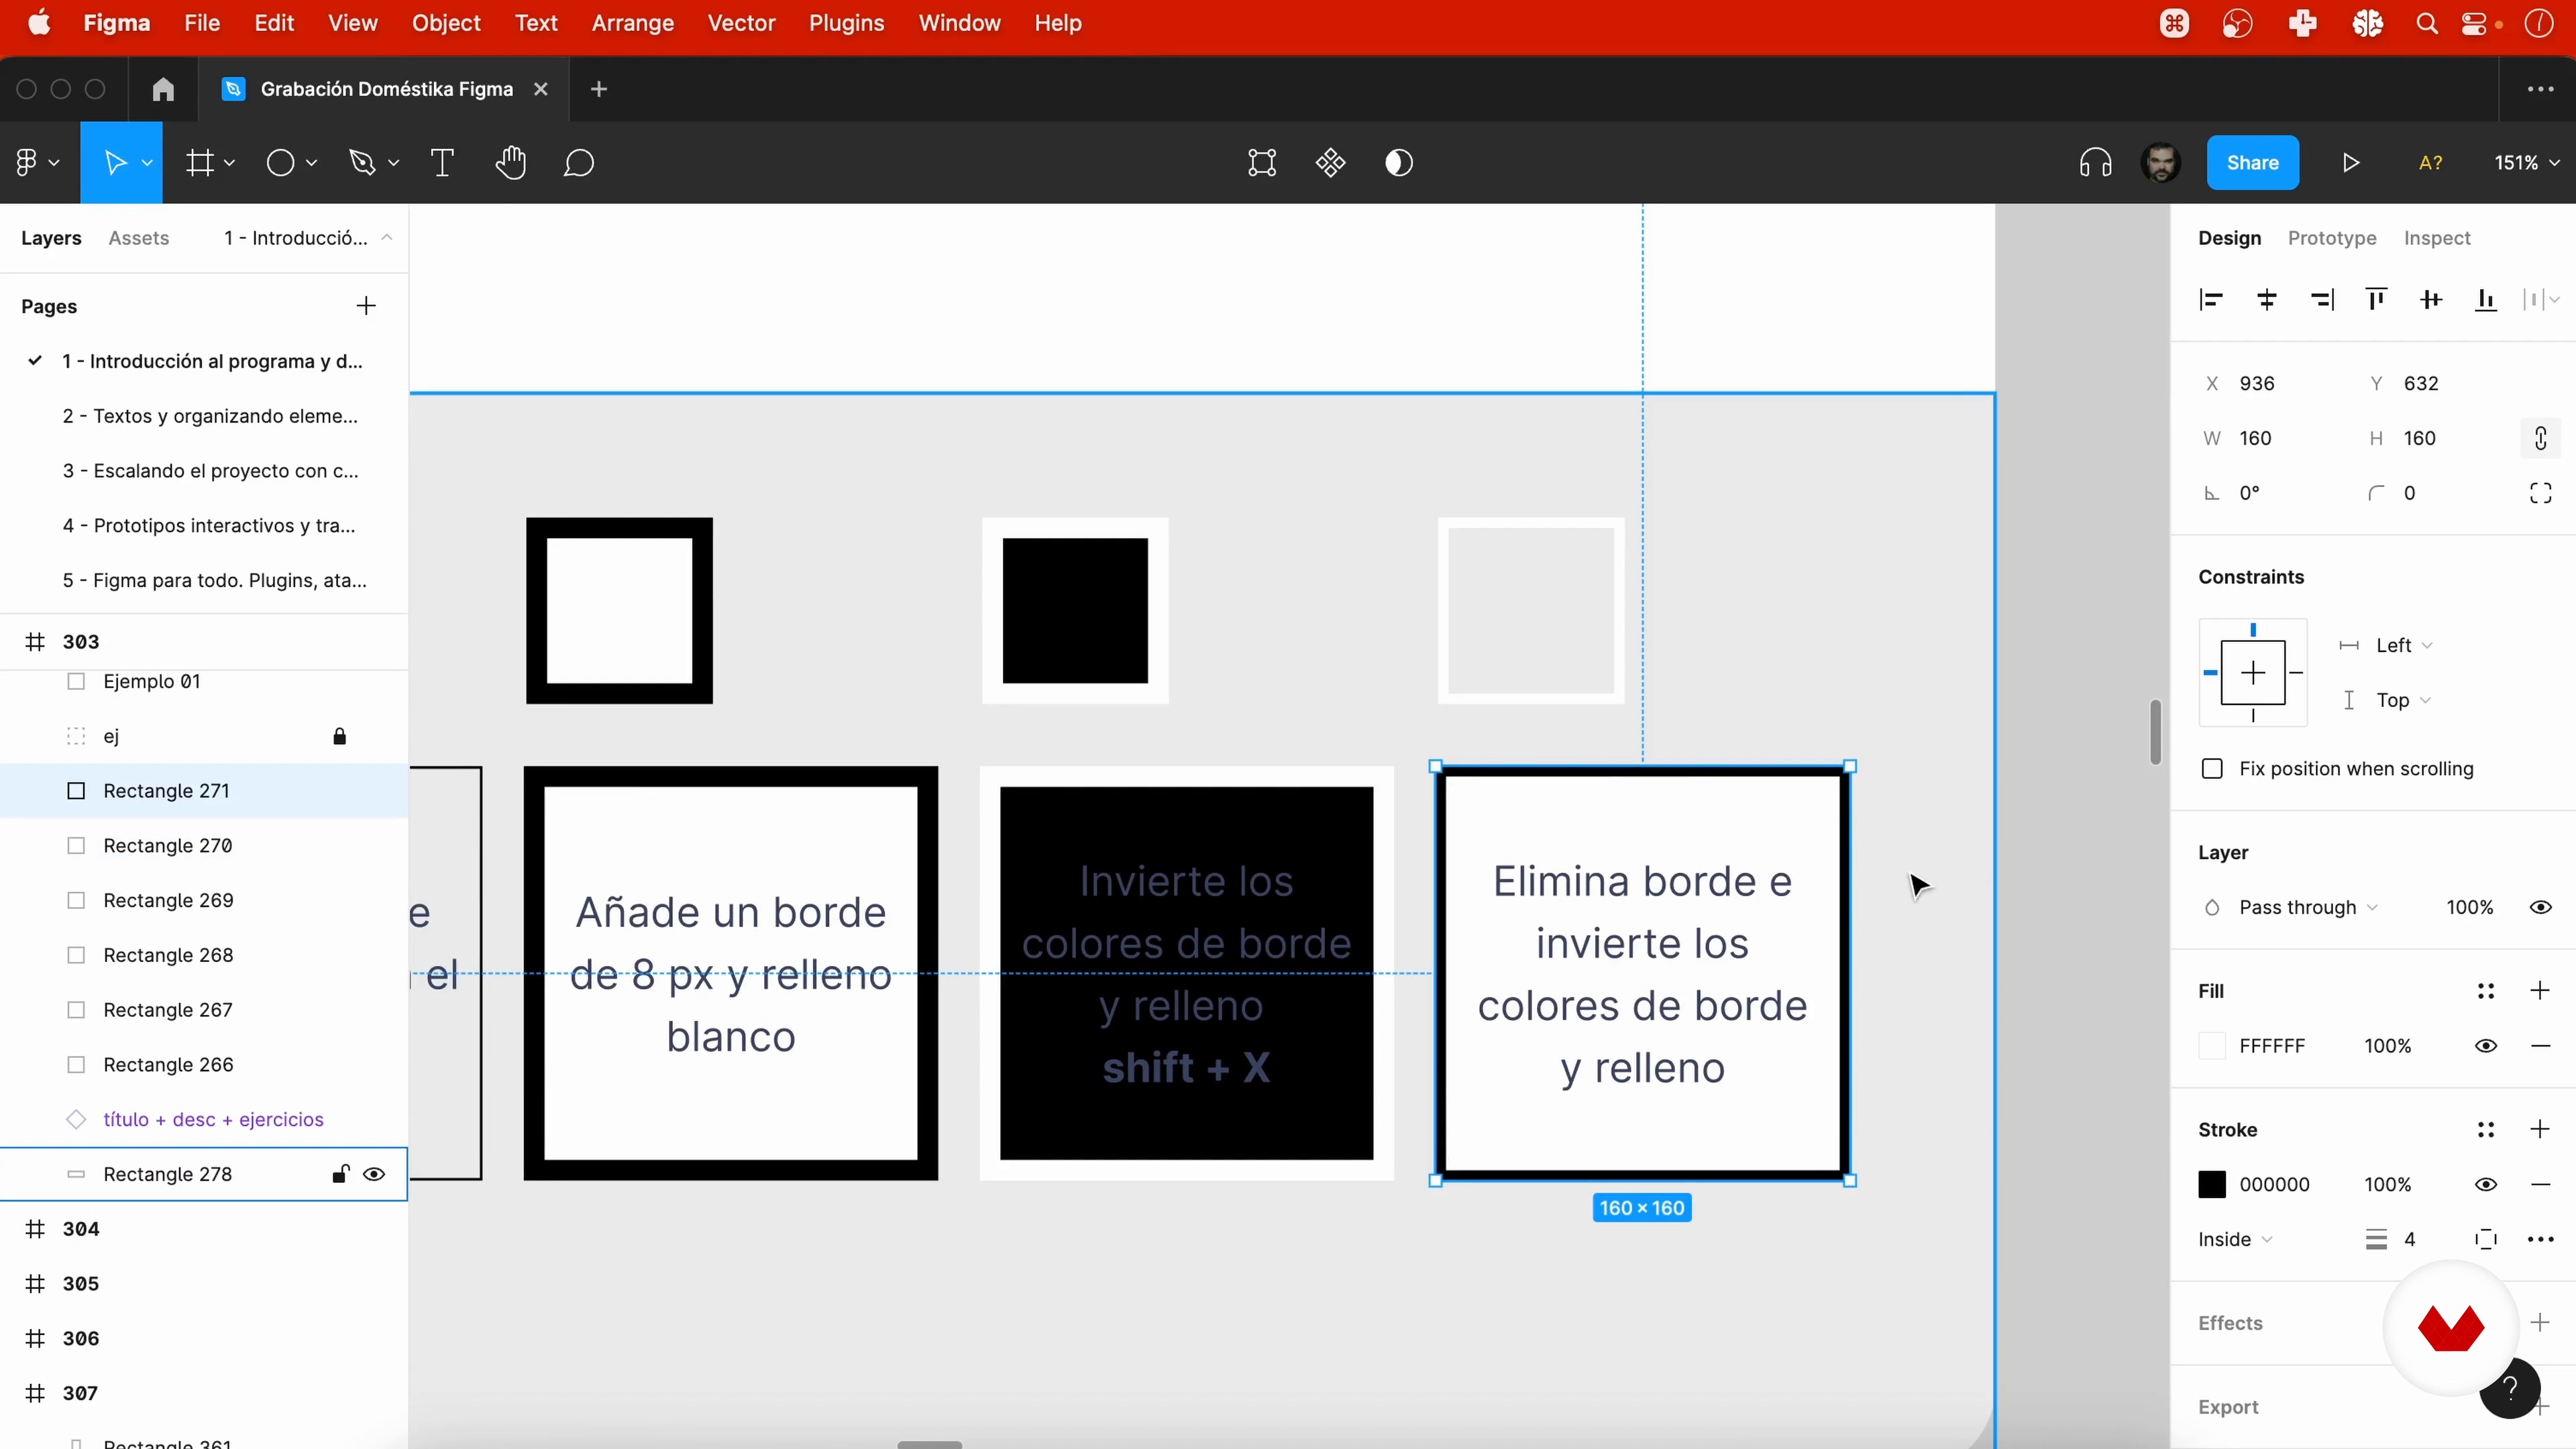Select the Move tool arrow
The image size is (2576, 1449).
115,163
